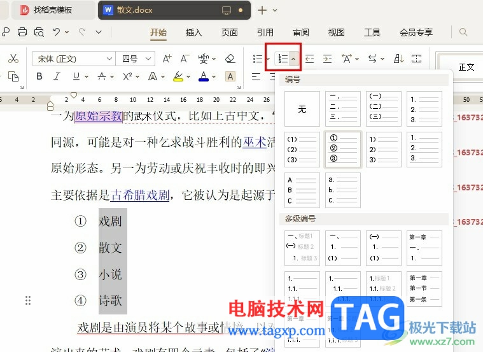Click the redo arrow icon
483x352 pixels.
[x=82, y=32]
